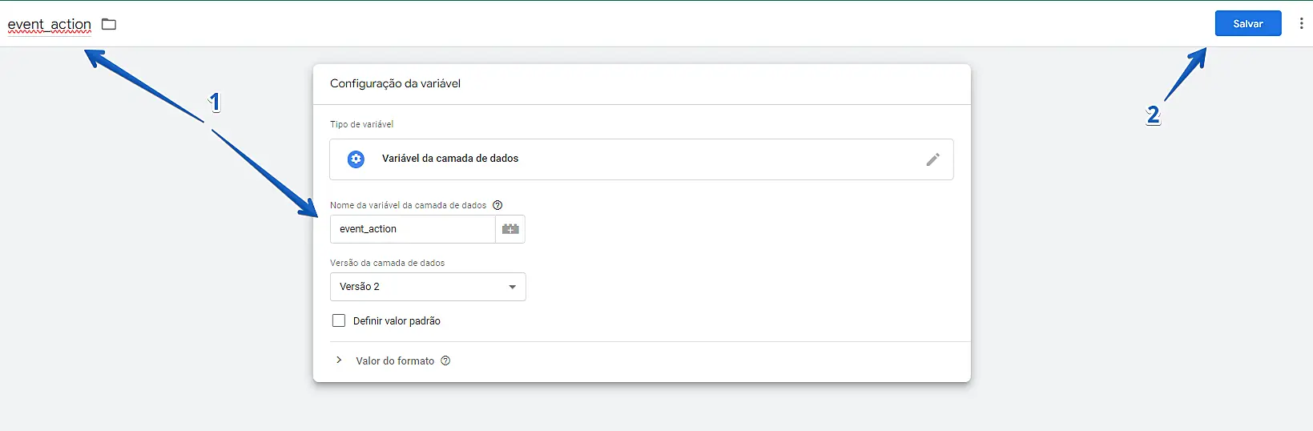Click the event_action title to rename the variable
The height and width of the screenshot is (431, 1313).
tap(50, 24)
